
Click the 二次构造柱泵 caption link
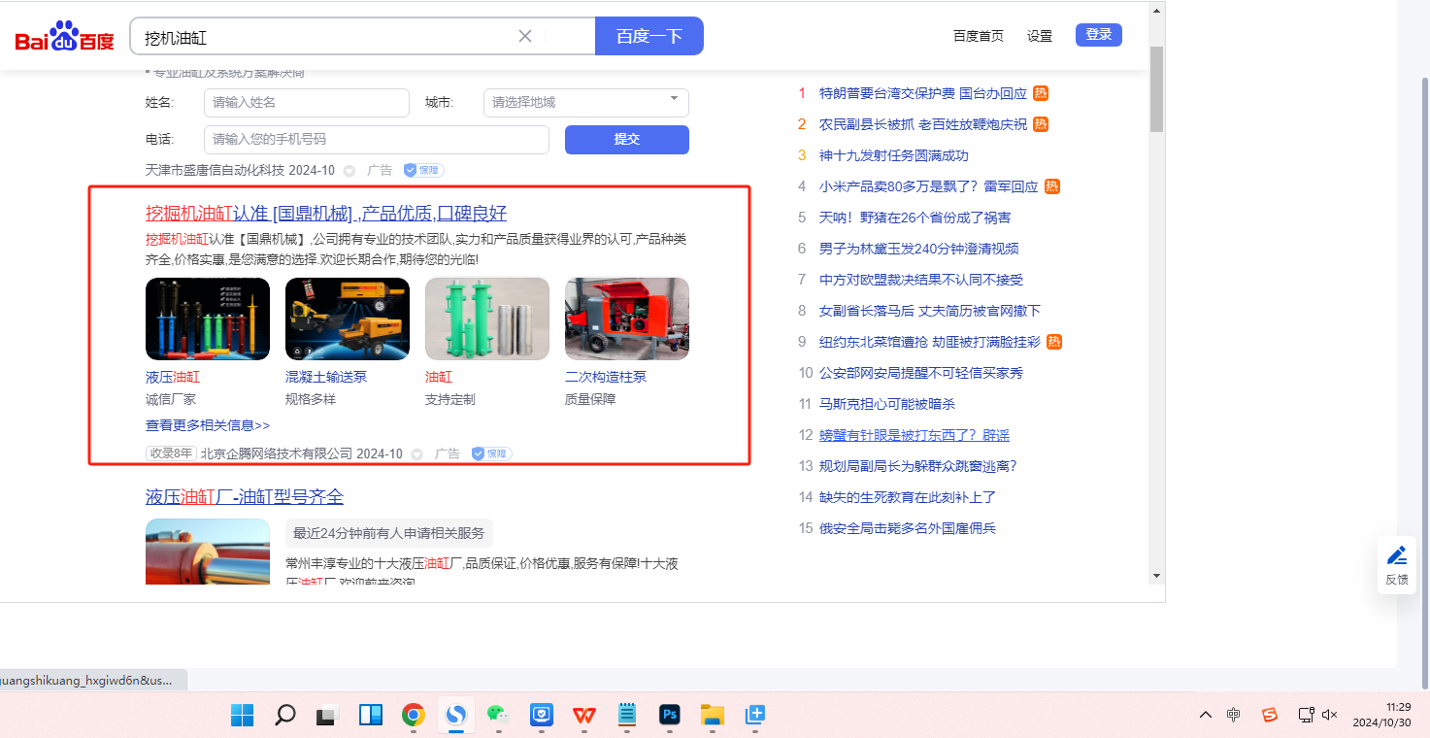pos(606,377)
